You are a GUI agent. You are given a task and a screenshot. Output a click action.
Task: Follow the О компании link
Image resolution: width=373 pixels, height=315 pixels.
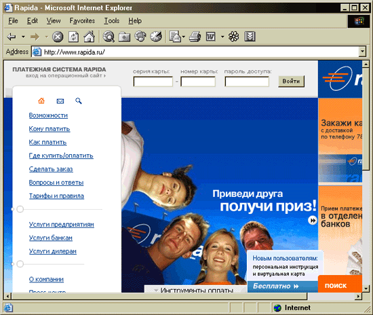[x=46, y=279]
